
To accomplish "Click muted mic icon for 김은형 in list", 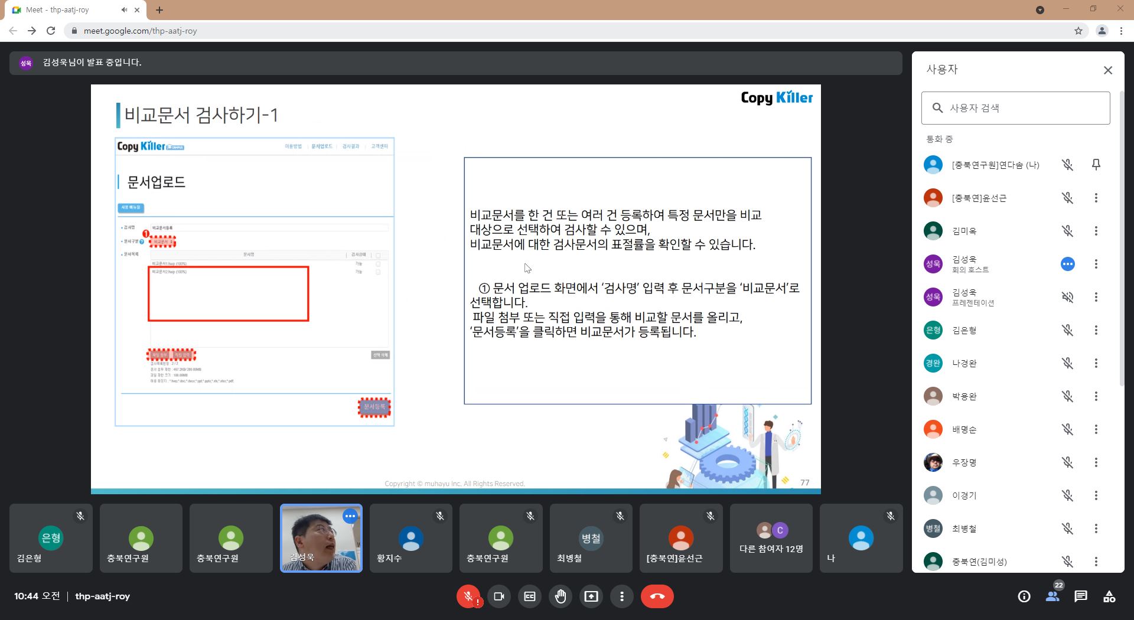I will coord(1068,330).
